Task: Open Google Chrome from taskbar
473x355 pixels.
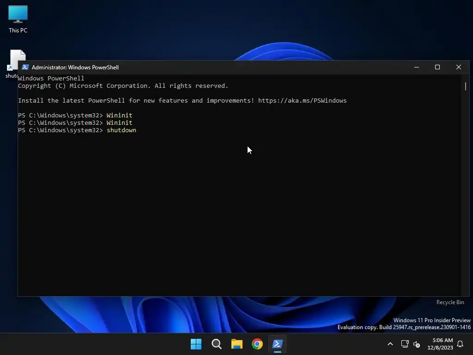Action: (x=257, y=344)
